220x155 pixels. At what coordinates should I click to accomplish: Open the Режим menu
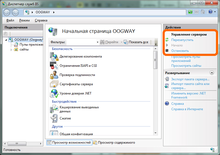point(25,20)
